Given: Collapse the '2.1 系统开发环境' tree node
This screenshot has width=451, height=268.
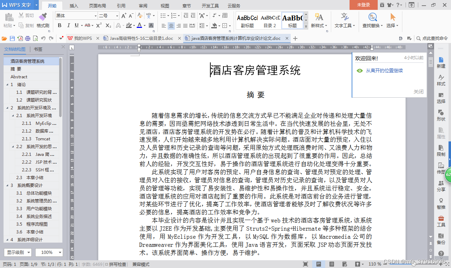Looking at the screenshot, I should [x=13, y=116].
